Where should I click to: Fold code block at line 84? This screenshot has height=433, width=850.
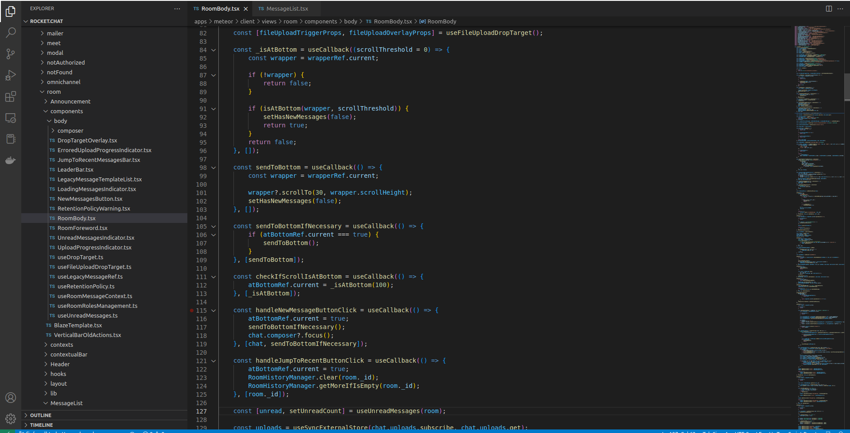click(213, 50)
